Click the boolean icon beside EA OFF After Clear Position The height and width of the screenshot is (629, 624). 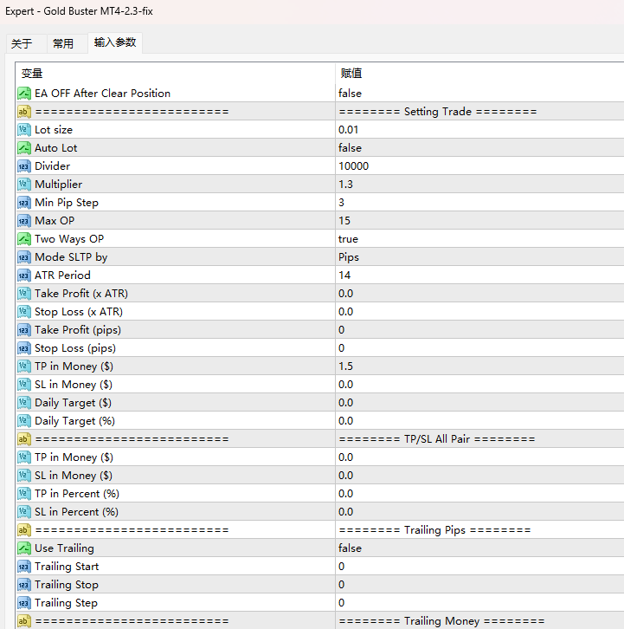coord(24,94)
